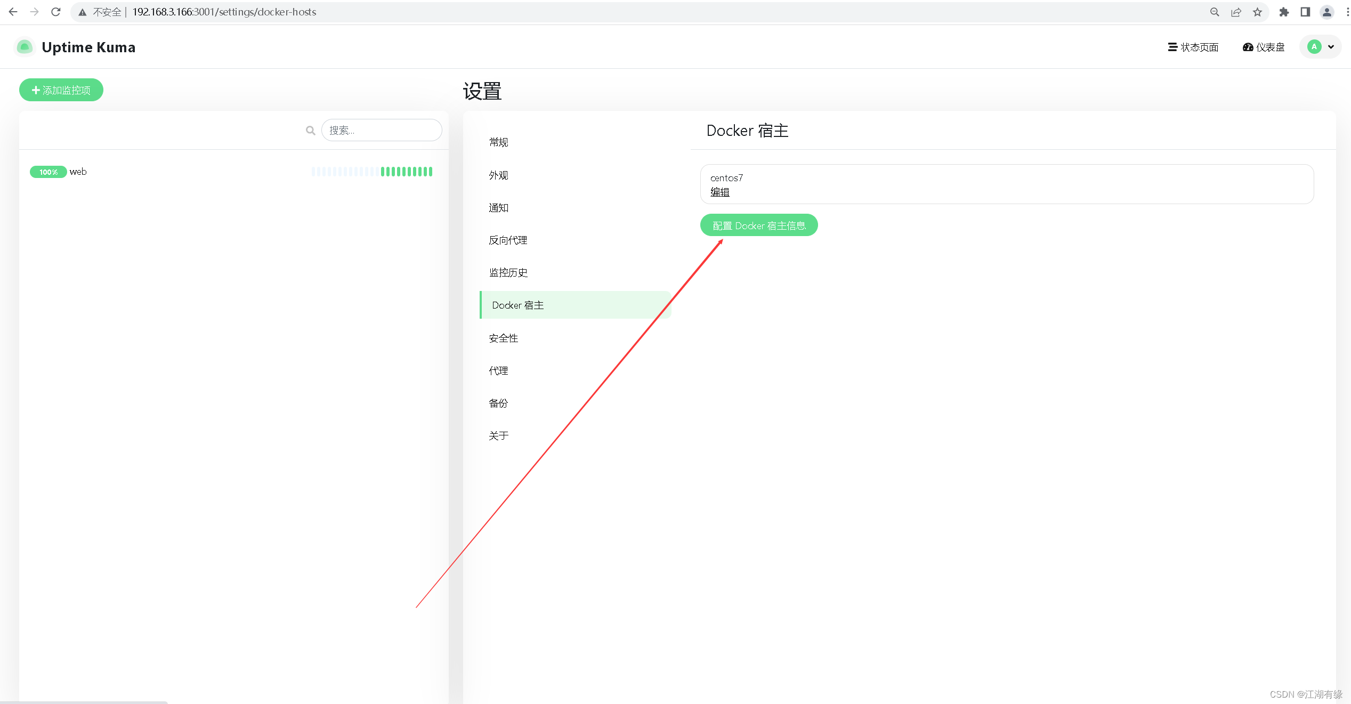Click the browser address bar URL
Viewport: 1351px width, 704px height.
224,12
